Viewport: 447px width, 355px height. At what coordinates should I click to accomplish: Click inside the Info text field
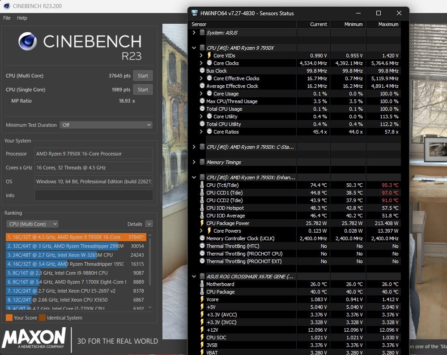click(94, 195)
